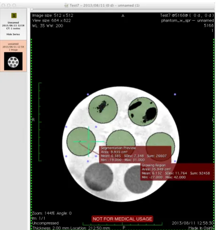Click 'View size: 684 x 822' text
The height and width of the screenshot is (230, 216).
pos(51,21)
